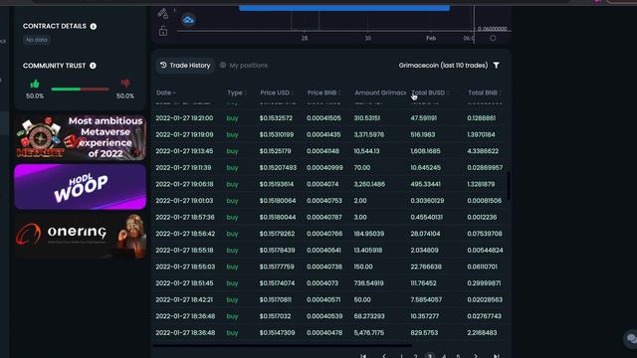Click the community trust green-red bar
Viewport: 637px width, 358px height.
click(x=80, y=89)
